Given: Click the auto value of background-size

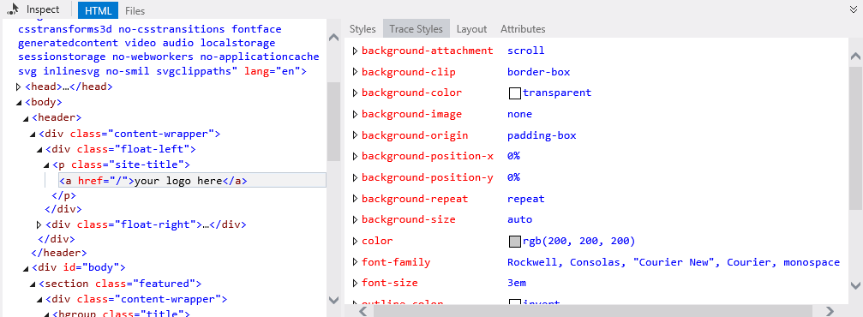Looking at the screenshot, I should pyautogui.click(x=519, y=219).
